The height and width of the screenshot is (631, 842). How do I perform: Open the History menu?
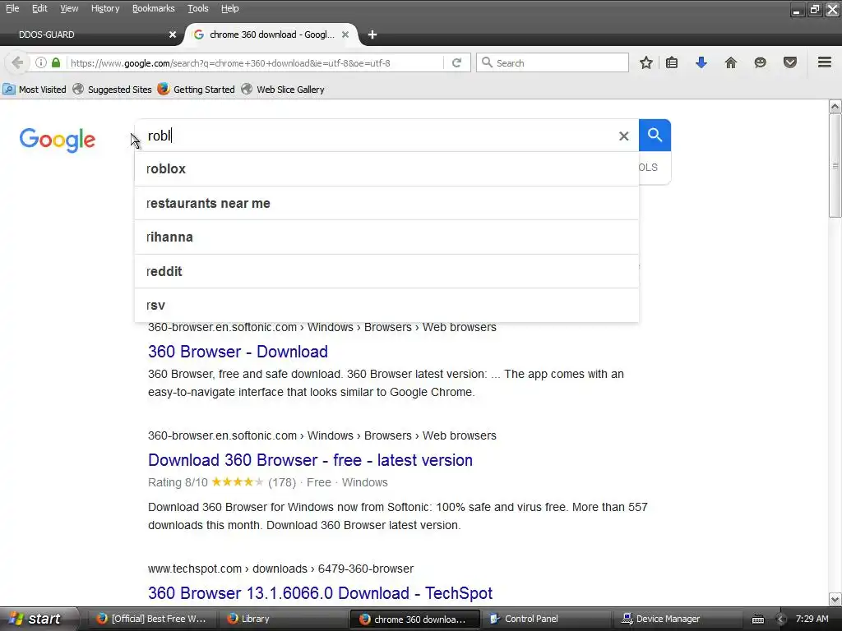104,8
